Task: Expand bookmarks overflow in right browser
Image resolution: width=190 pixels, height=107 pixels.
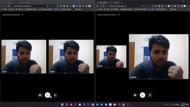Action: click(188, 9)
